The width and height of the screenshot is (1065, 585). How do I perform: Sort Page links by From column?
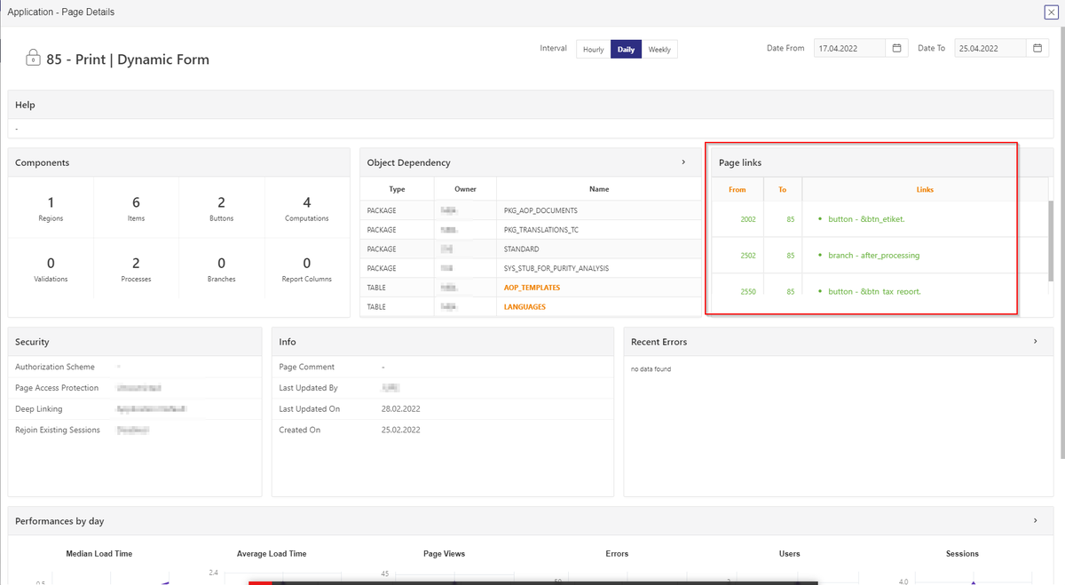[x=738, y=189]
